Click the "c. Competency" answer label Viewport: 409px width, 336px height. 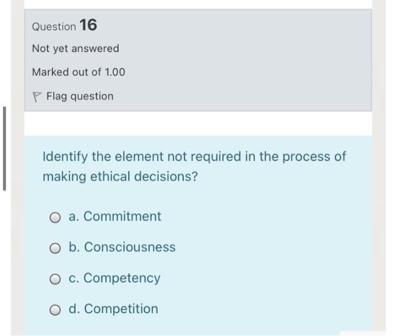[x=114, y=278]
